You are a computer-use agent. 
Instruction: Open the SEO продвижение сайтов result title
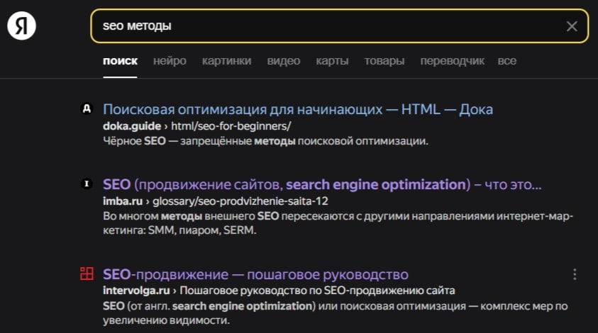coord(322,184)
